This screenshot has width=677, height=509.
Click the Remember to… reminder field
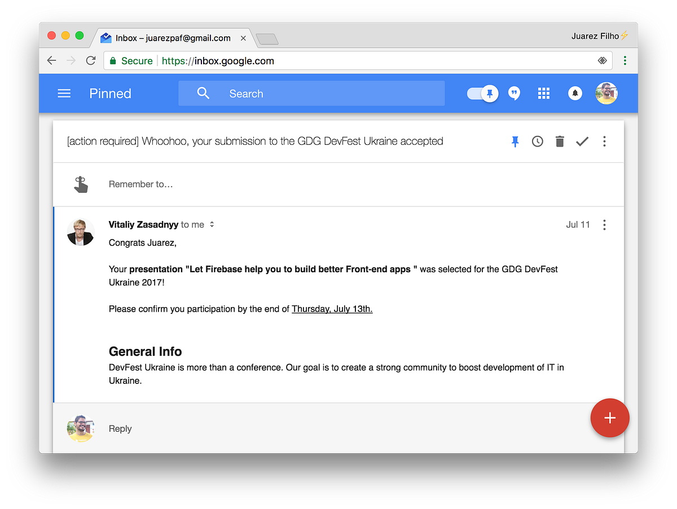click(338, 184)
